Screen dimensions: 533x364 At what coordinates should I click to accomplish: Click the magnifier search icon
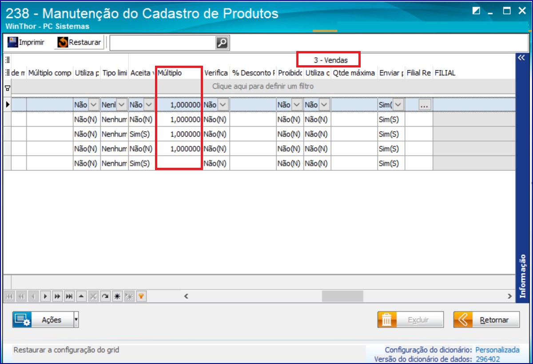[x=222, y=43]
